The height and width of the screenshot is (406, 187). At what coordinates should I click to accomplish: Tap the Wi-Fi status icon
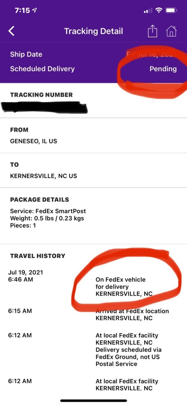[158, 10]
